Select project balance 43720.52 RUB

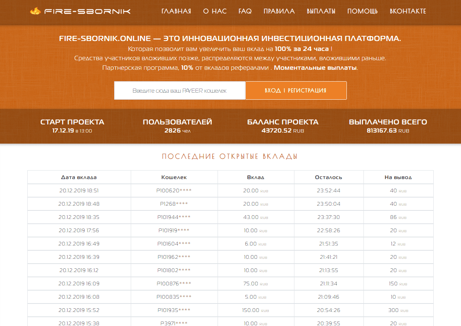[x=283, y=131]
